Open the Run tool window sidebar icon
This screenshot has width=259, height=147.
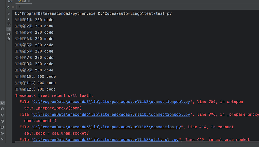coord(2,103)
